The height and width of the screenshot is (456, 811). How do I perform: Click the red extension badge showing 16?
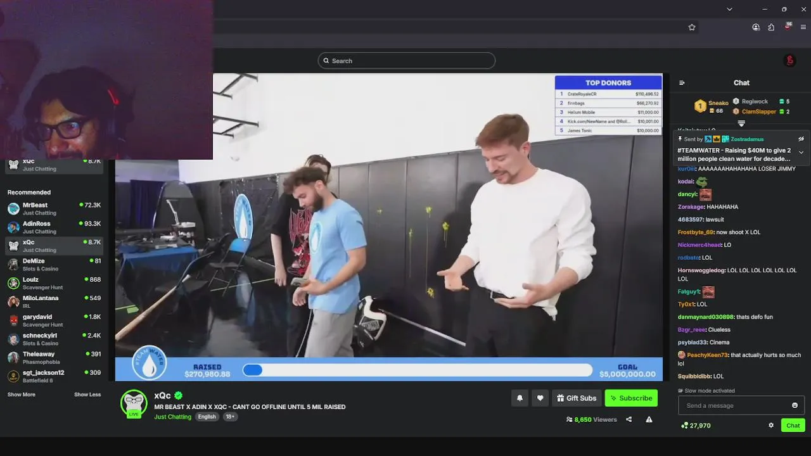tap(788, 27)
